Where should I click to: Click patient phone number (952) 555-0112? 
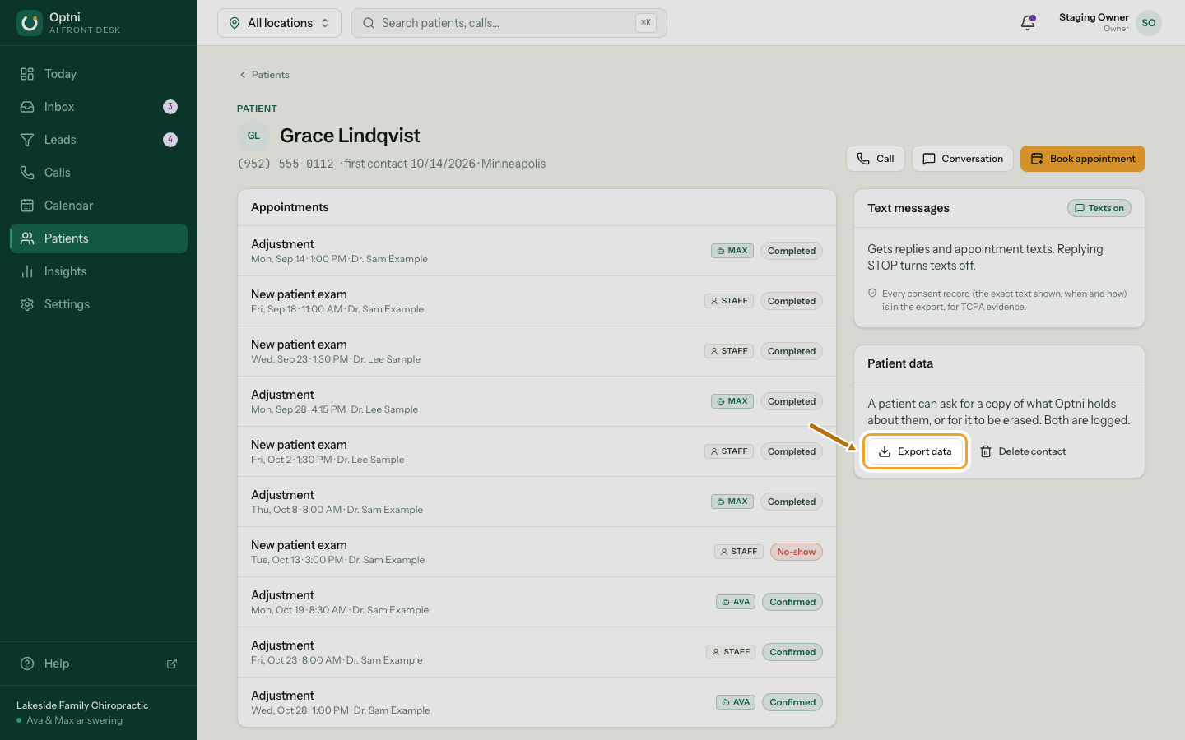pos(286,164)
